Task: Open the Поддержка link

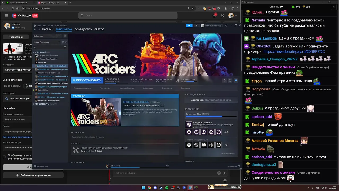Action: [x=186, y=88]
